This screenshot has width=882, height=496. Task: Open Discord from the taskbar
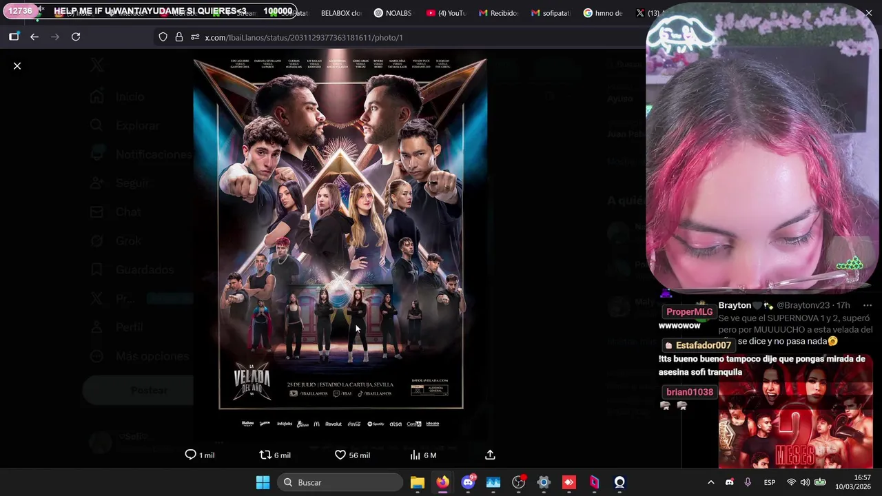point(468,482)
